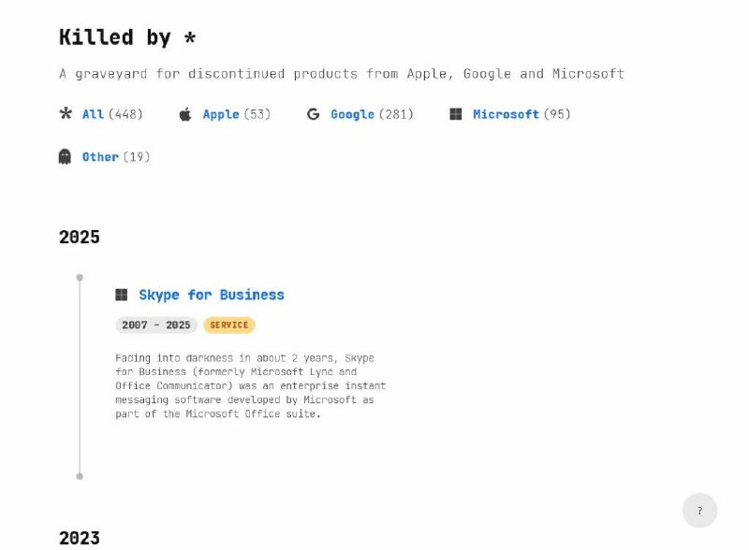Click the asterisk icon beside All
This screenshot has width=749, height=550.
(x=66, y=114)
